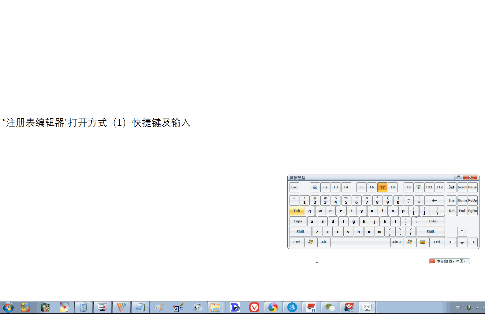Click the Windows logo key beside Alt
Image resolution: width=485 pixels, height=314 pixels.
pos(311,242)
